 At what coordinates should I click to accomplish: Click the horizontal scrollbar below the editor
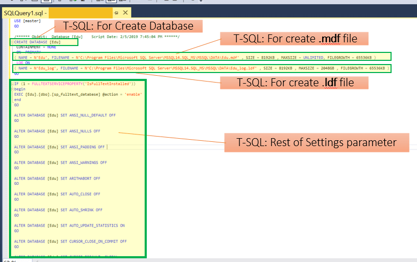[212, 260]
